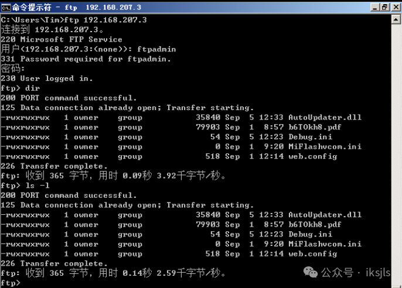
Task: Click '331 Password required for ftpadmin.' line
Action: click(86, 59)
